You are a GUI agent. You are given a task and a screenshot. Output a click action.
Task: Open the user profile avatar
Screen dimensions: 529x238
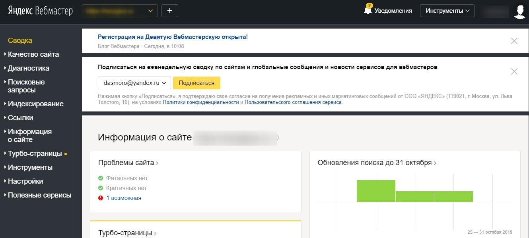point(520,11)
